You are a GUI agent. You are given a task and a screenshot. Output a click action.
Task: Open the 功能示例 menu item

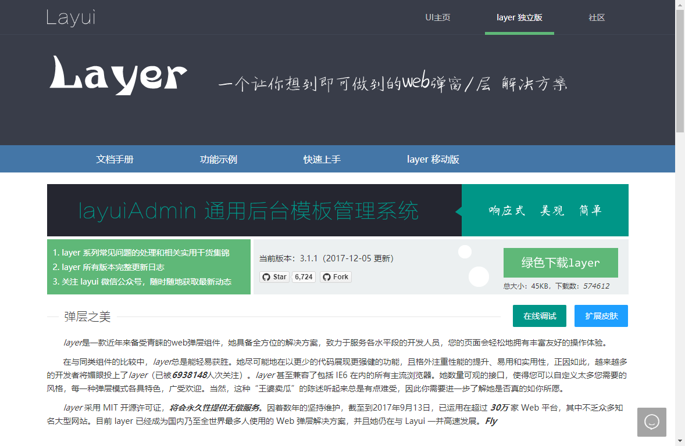point(219,159)
